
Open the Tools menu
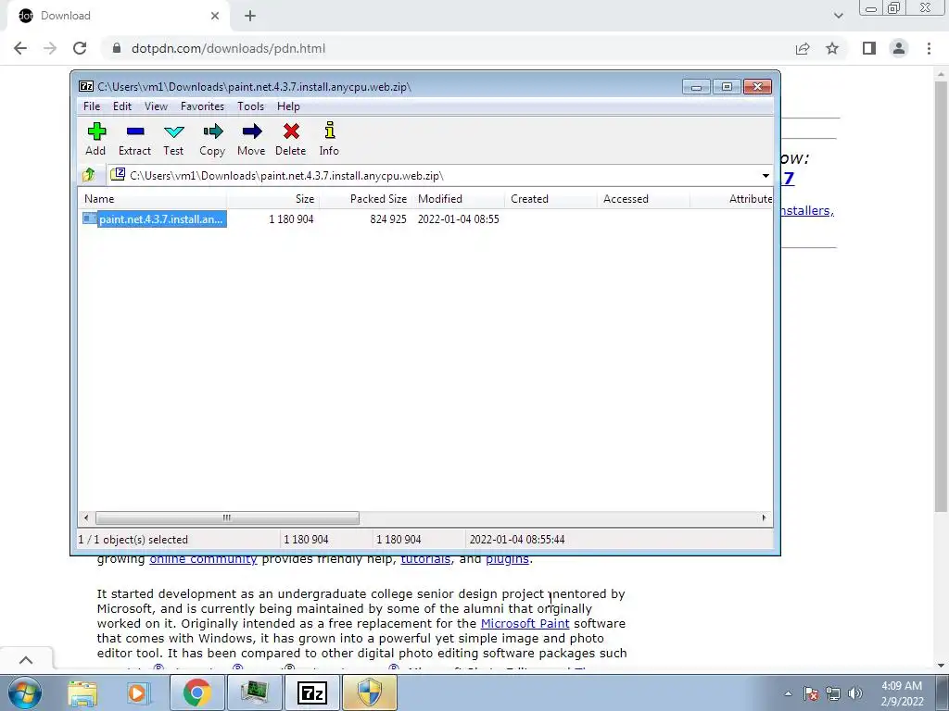pos(250,106)
